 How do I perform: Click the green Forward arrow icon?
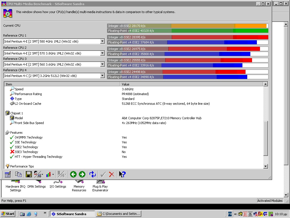pyautogui.click(x=82, y=174)
